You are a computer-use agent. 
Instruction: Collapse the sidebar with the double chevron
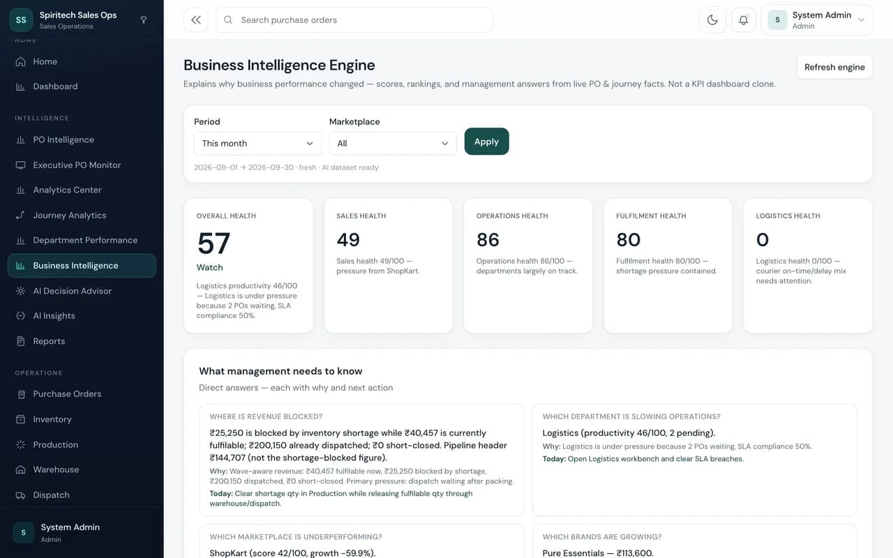196,20
